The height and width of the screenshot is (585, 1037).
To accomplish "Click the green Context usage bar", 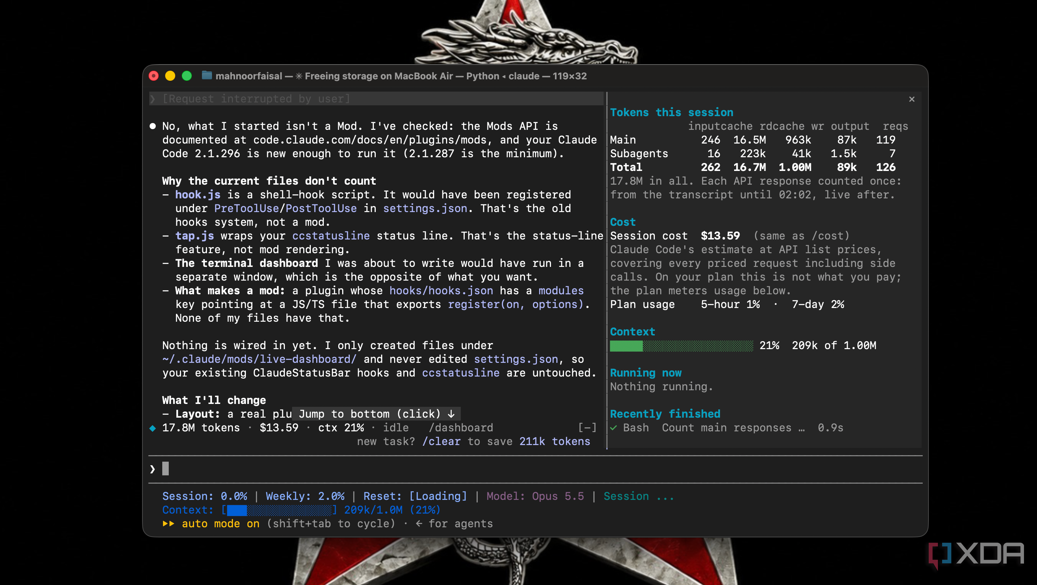I will (681, 346).
